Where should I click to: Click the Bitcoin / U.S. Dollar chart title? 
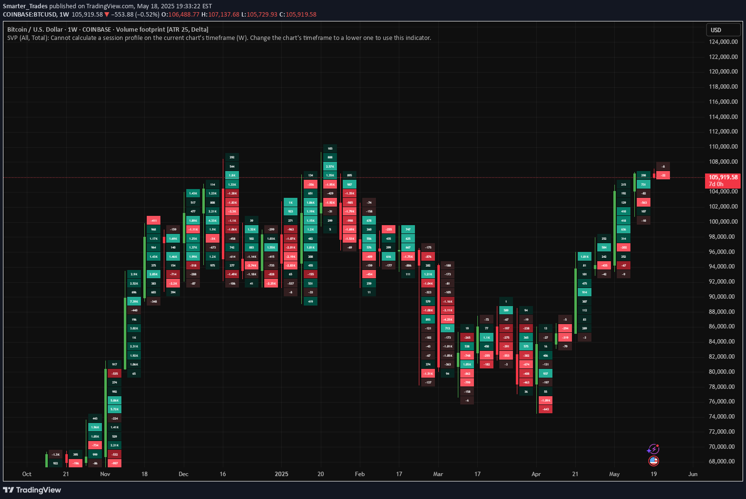[35, 30]
